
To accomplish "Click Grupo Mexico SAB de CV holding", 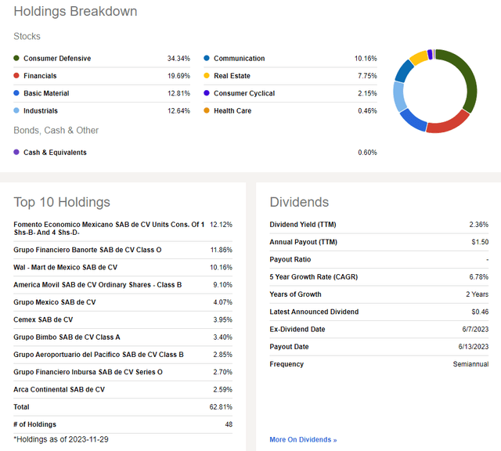I will (55, 302).
